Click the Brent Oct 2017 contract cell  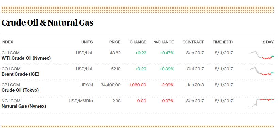coord(195,69)
